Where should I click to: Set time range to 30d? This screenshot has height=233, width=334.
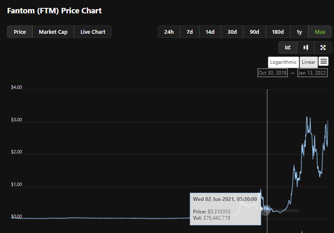[x=232, y=32]
